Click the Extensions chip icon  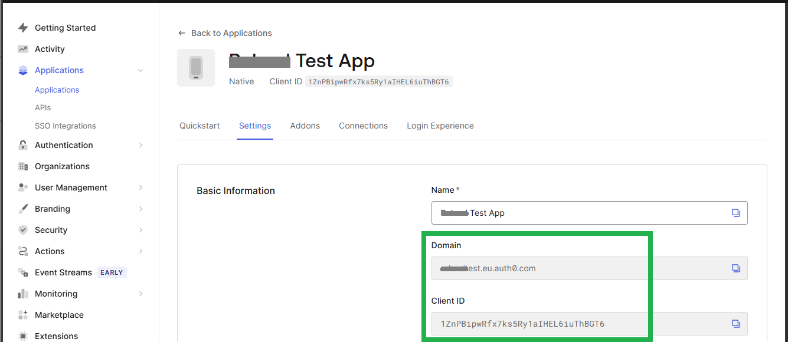23,336
